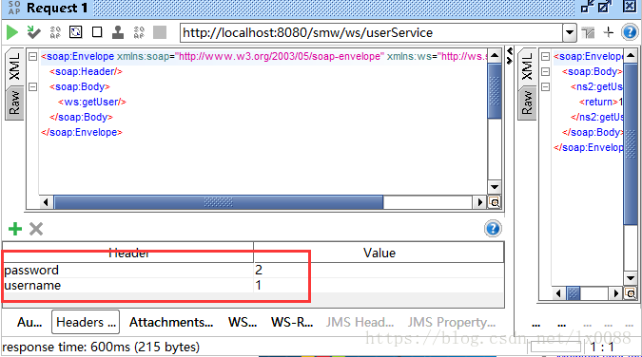This screenshot has width=642, height=357.
Task: Click the person-shaped toolbar icon
Action: [118, 32]
